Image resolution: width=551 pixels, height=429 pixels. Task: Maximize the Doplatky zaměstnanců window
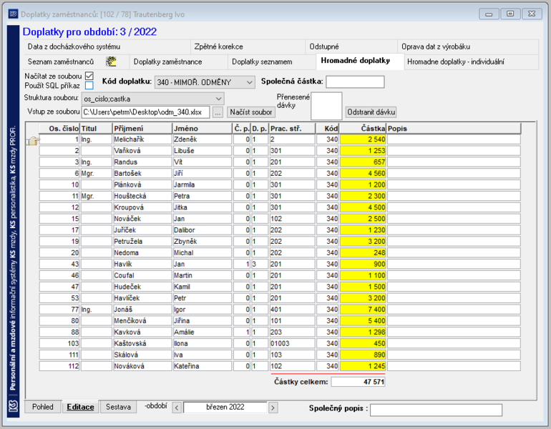point(510,14)
